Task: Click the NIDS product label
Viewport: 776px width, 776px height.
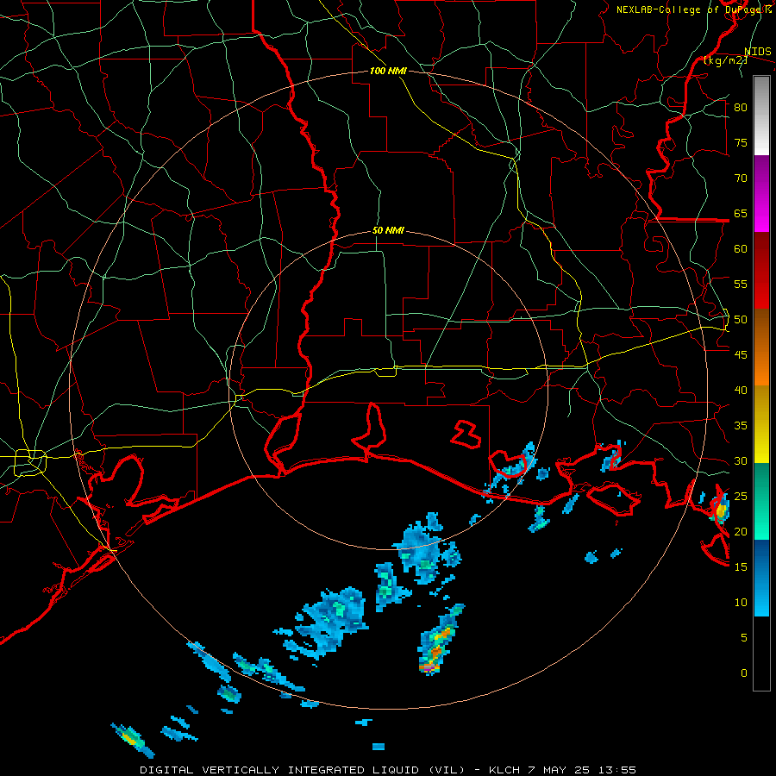Action: tap(758, 52)
